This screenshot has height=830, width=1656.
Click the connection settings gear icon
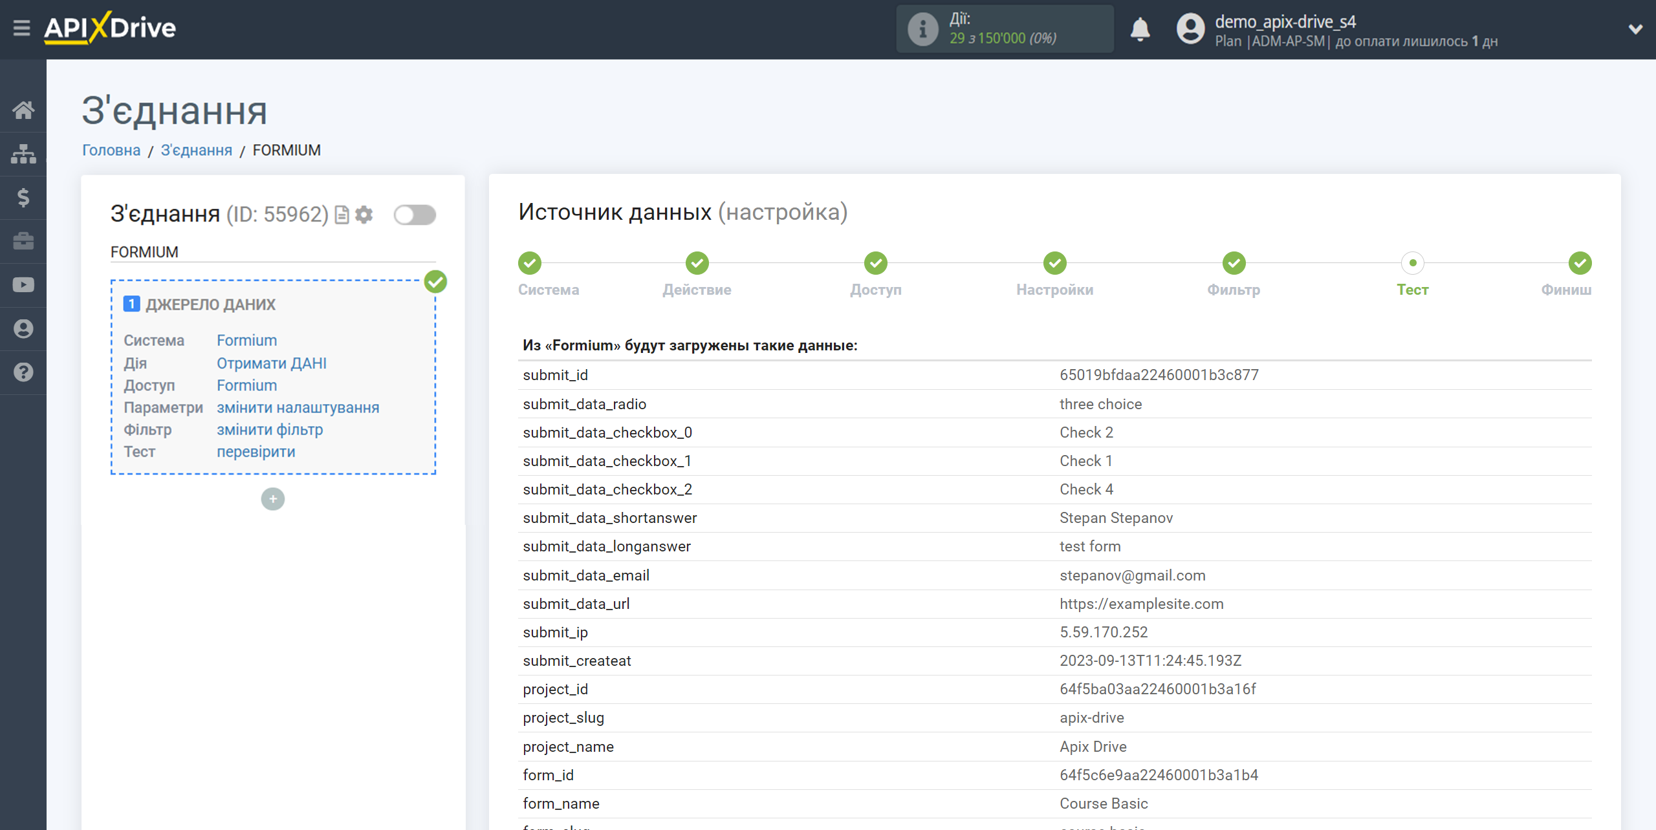click(x=364, y=215)
